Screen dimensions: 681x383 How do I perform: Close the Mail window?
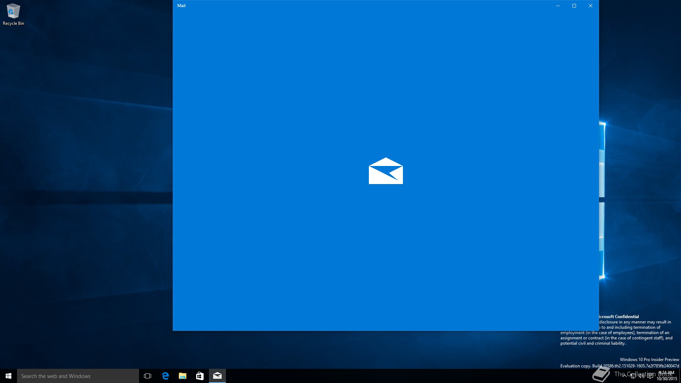click(591, 6)
